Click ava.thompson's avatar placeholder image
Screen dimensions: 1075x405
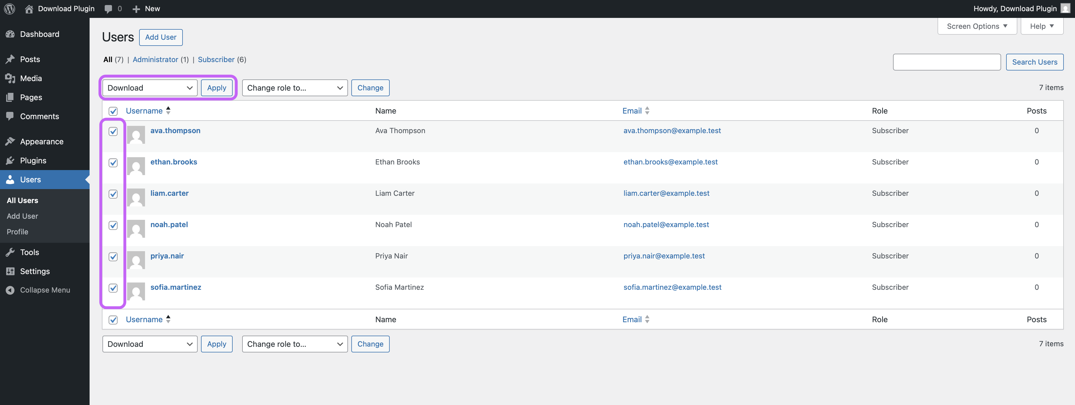(x=135, y=135)
